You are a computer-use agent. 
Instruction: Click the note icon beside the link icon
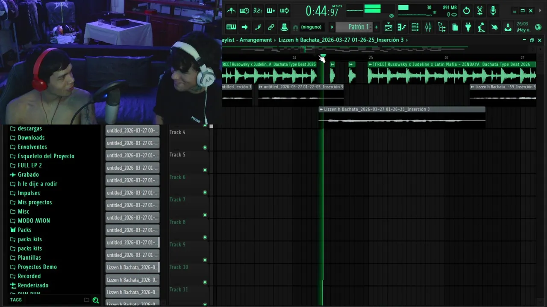click(x=258, y=27)
